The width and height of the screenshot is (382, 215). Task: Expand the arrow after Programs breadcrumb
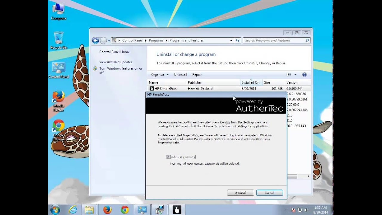(x=167, y=40)
